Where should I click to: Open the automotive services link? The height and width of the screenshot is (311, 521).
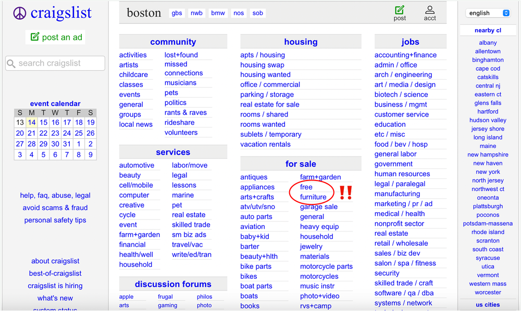click(x=137, y=165)
